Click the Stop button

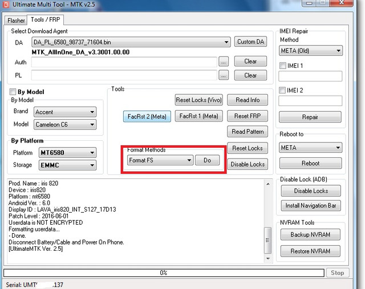tap(337, 272)
